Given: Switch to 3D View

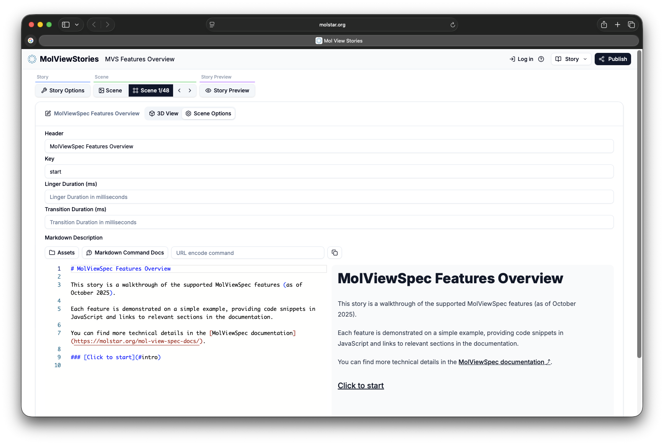Looking at the screenshot, I should click(164, 113).
